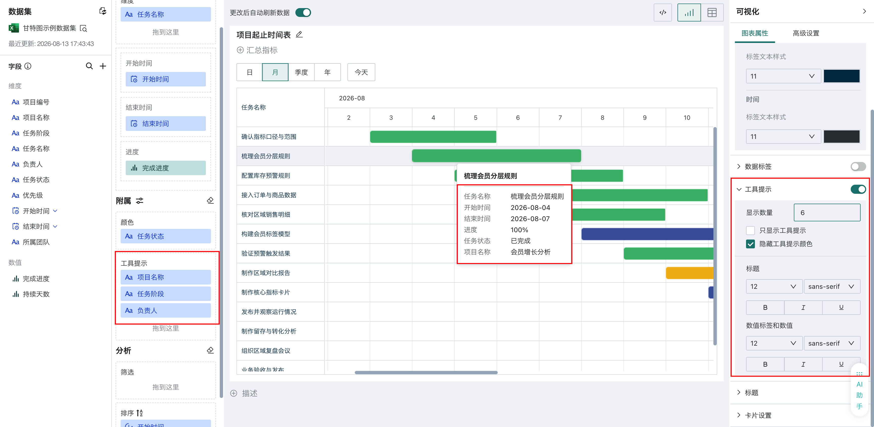This screenshot has width=874, height=427.
Task: Click the field search magnifier icon
Action: (x=89, y=66)
